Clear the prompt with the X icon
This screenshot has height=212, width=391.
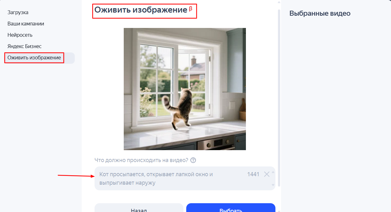coord(267,174)
